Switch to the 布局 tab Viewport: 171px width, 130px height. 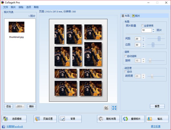[126, 16]
